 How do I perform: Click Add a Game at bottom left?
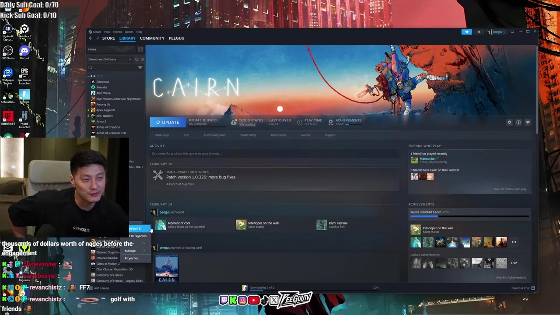pyautogui.click(x=99, y=288)
